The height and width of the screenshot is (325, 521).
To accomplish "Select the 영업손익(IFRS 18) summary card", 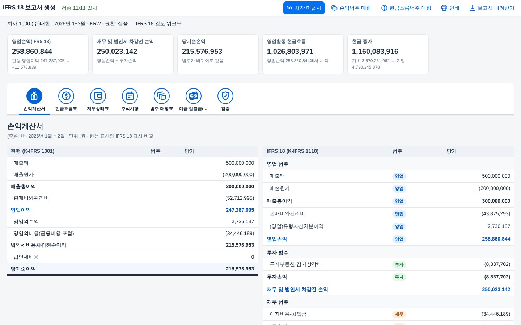I will click(48, 55).
